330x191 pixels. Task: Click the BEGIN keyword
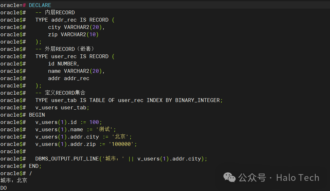37,115
